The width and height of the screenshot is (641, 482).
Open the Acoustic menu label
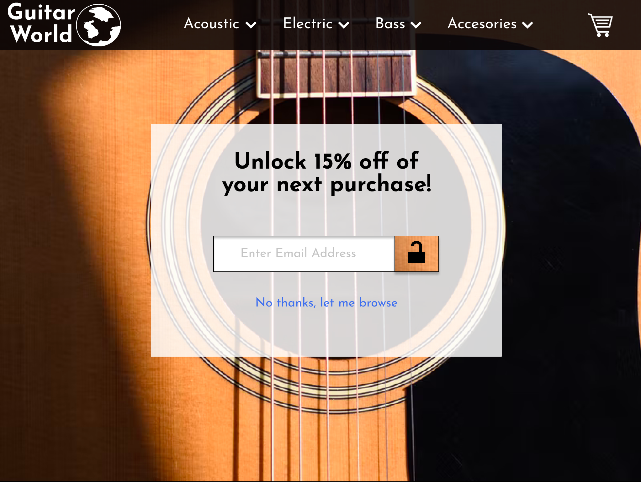pos(211,24)
